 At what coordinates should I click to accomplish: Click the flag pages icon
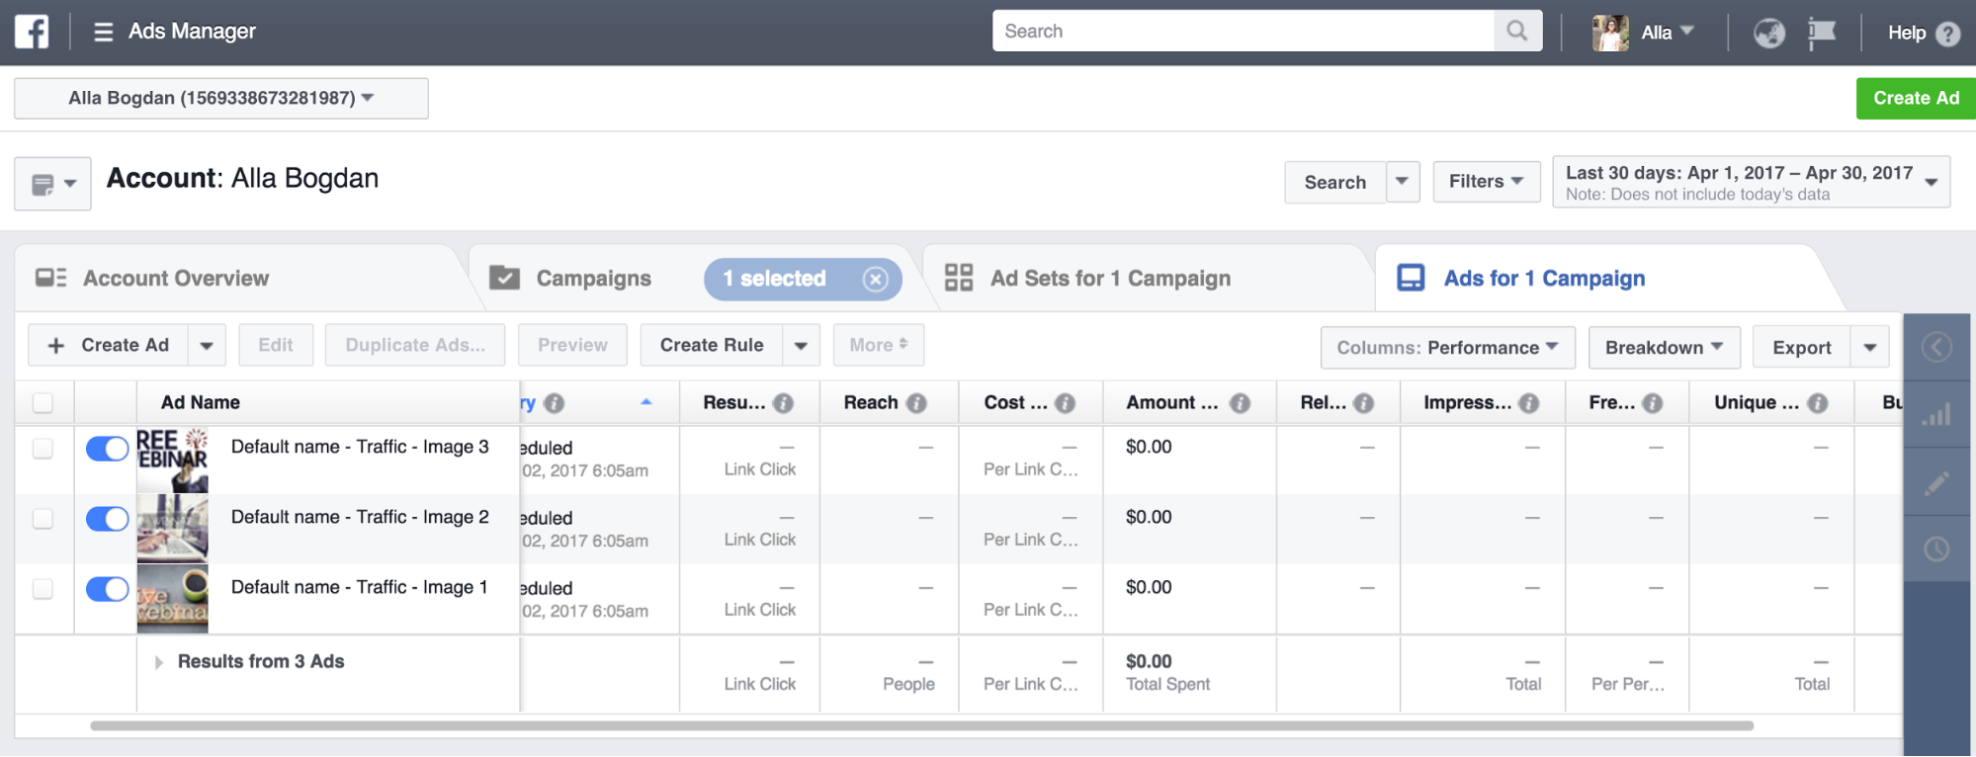(x=1822, y=33)
